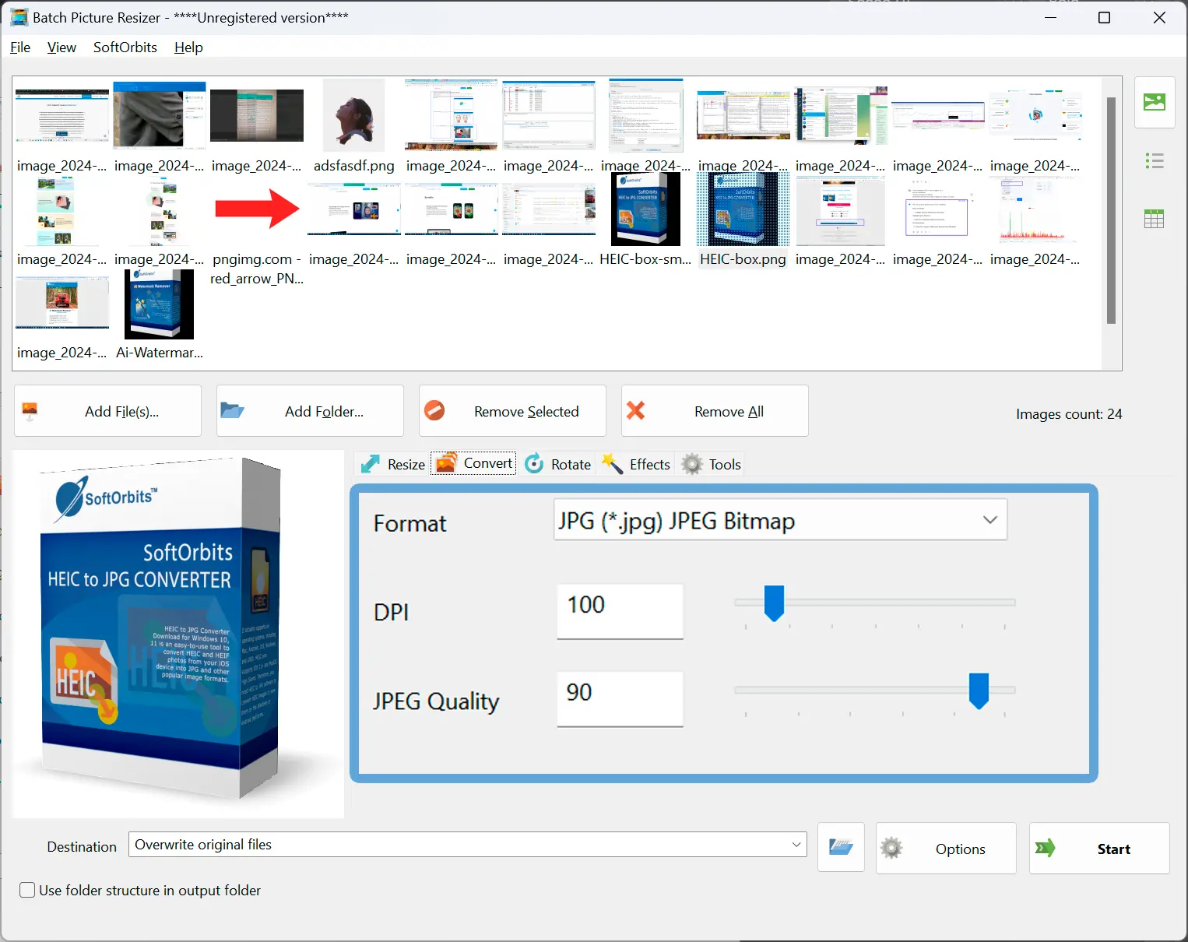Maximize the Batch Picture Resizer window
This screenshot has height=942, width=1188.
[1104, 17]
